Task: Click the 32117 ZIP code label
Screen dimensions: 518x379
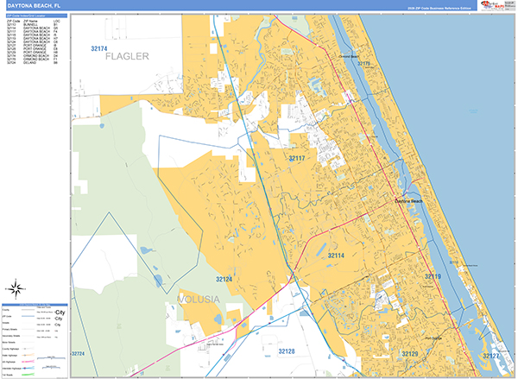Action: (x=297, y=158)
